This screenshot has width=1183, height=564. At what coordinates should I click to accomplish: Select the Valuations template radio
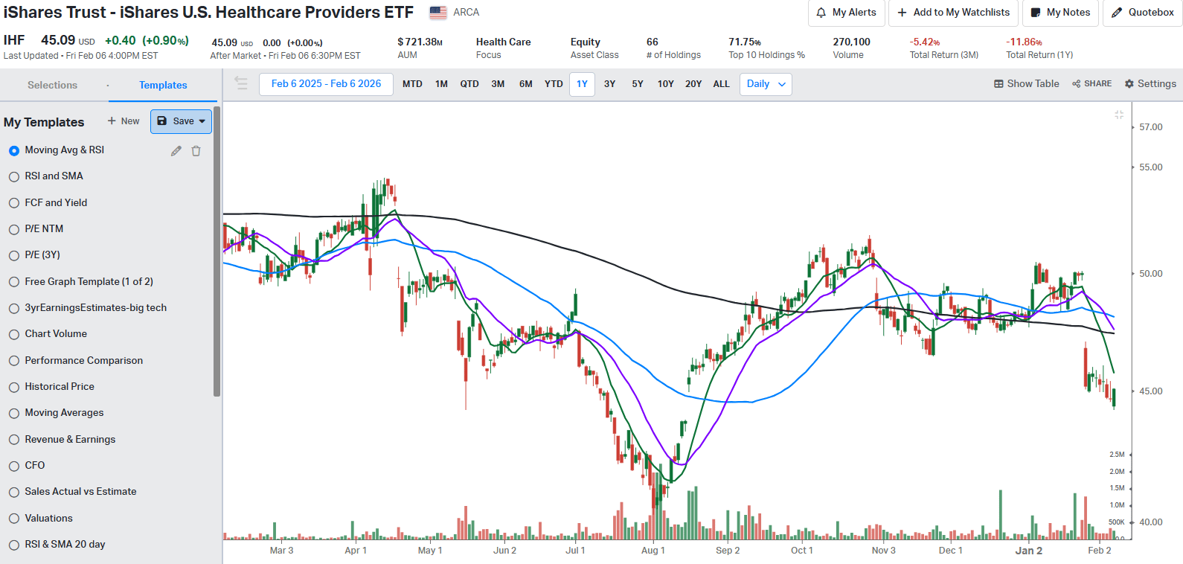[x=14, y=519]
